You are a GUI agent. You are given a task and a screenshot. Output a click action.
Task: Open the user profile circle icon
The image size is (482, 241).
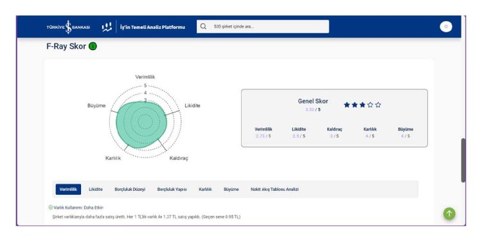click(446, 27)
